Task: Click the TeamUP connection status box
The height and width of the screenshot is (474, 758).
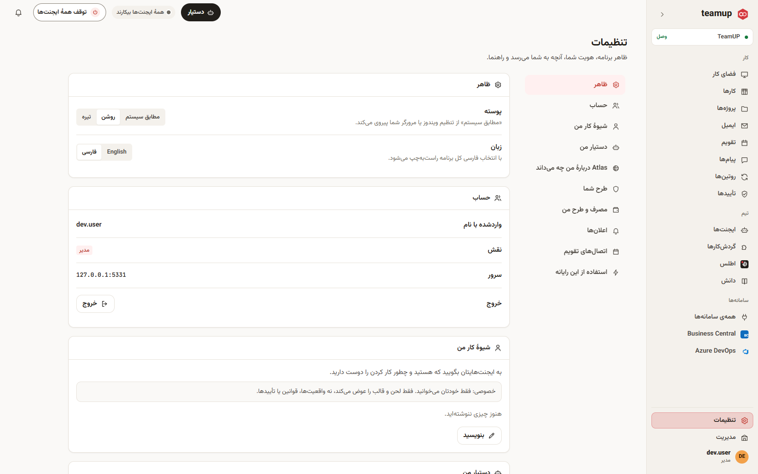Action: 702,37
